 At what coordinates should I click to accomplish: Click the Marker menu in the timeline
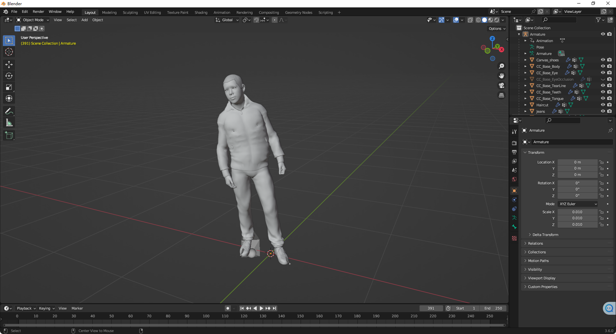pyautogui.click(x=77, y=308)
